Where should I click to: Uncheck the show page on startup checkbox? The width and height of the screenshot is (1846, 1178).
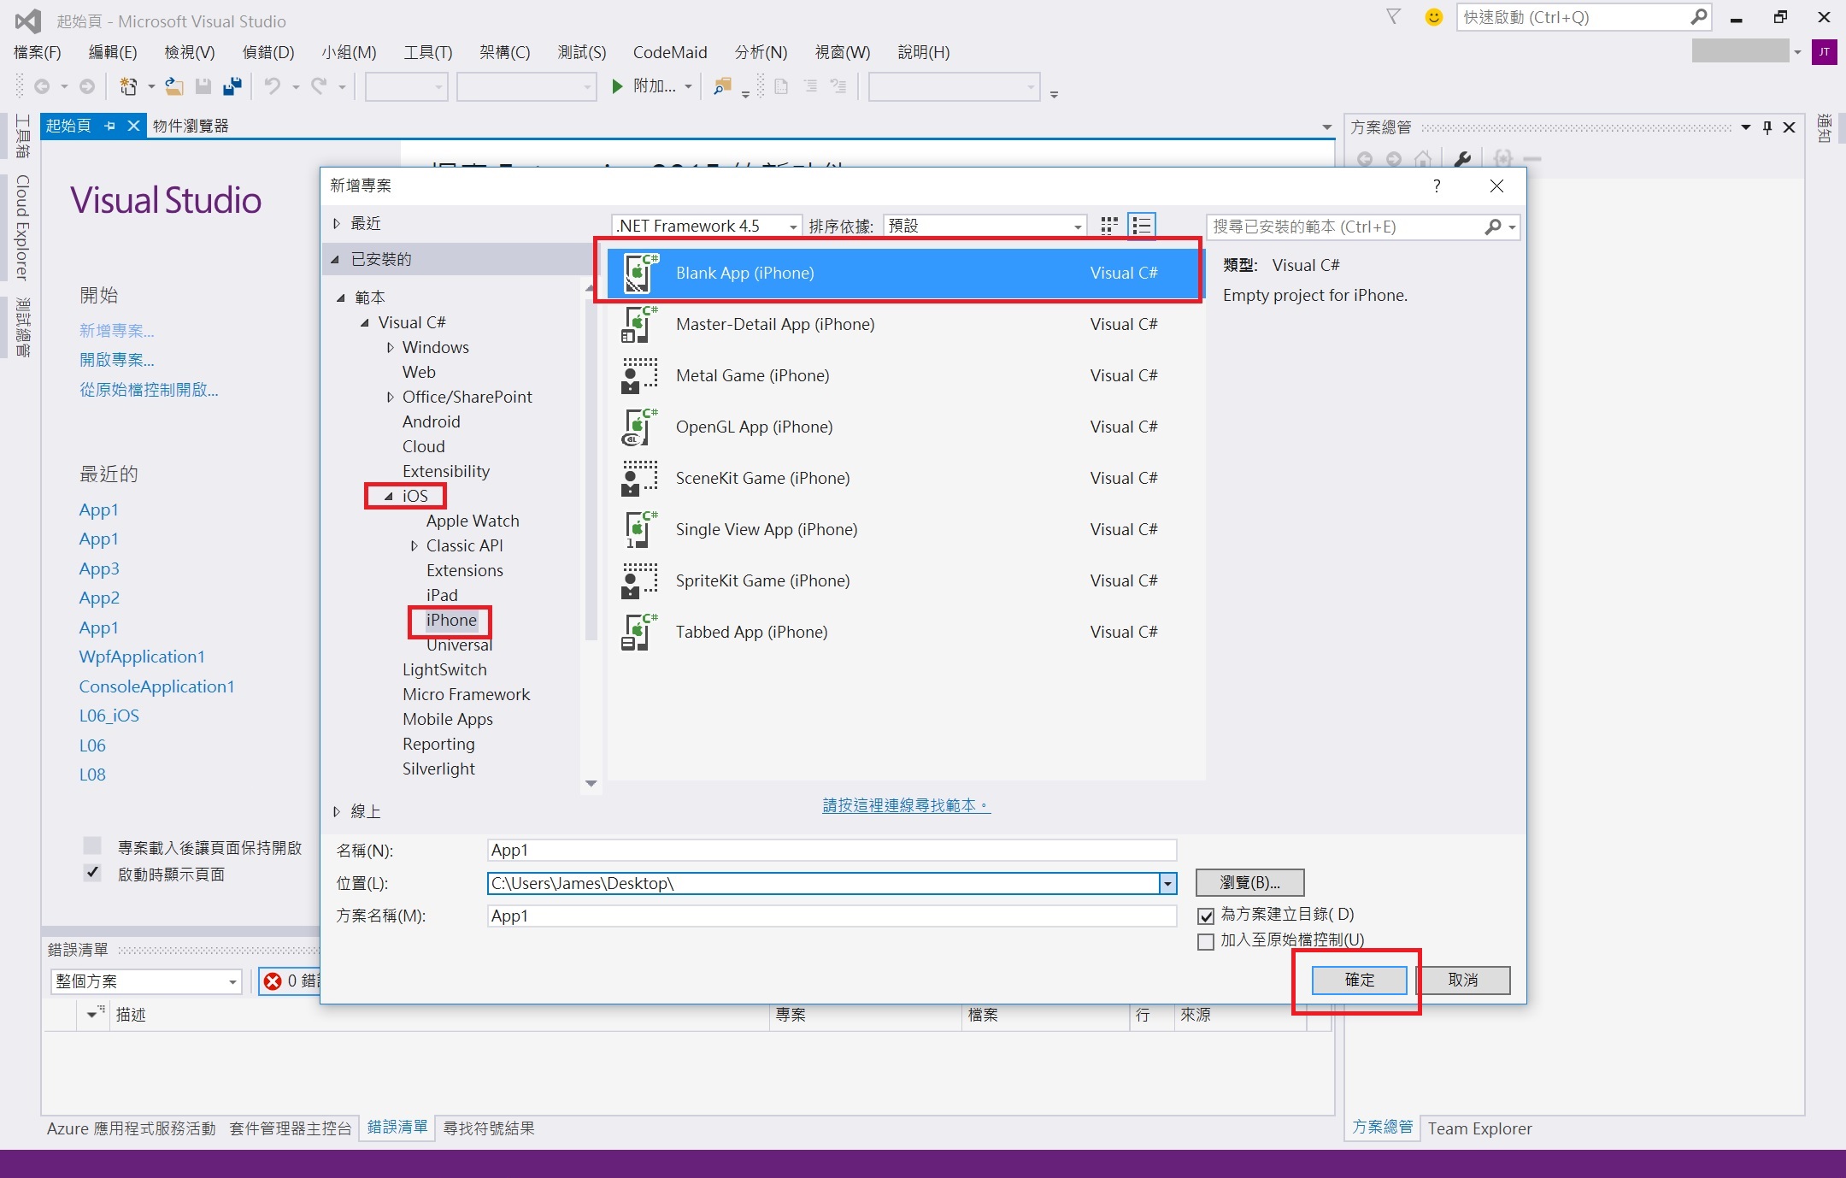(x=92, y=873)
